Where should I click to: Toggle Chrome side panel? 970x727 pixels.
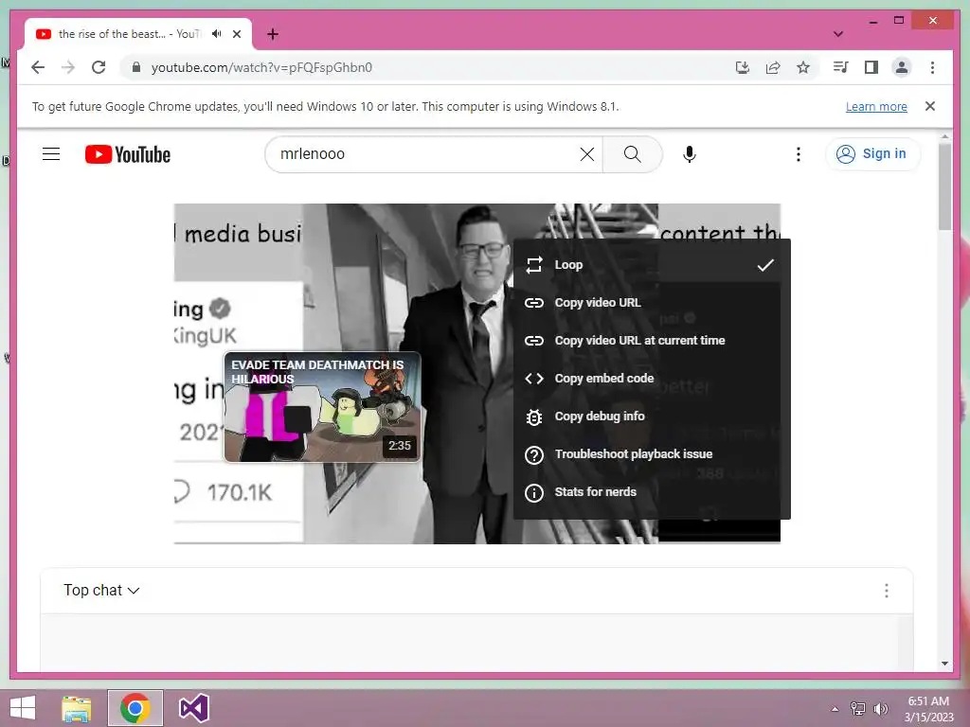tap(871, 67)
